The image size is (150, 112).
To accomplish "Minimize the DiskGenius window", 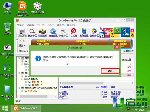I will (x=118, y=20).
